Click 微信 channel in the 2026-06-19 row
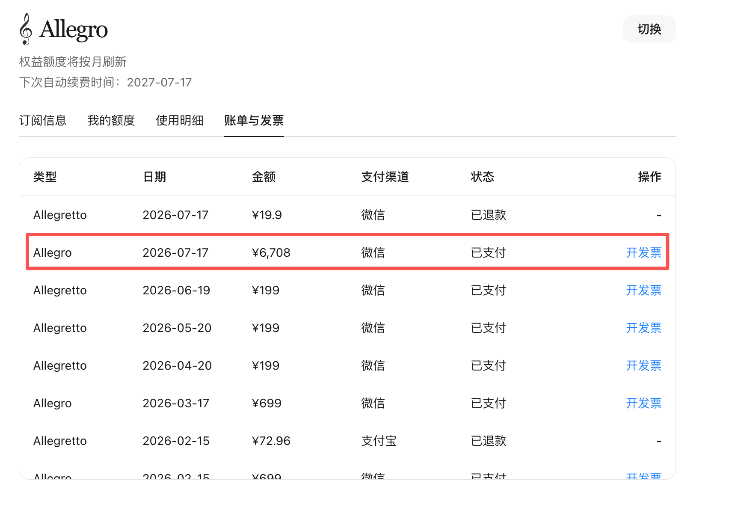 [373, 290]
